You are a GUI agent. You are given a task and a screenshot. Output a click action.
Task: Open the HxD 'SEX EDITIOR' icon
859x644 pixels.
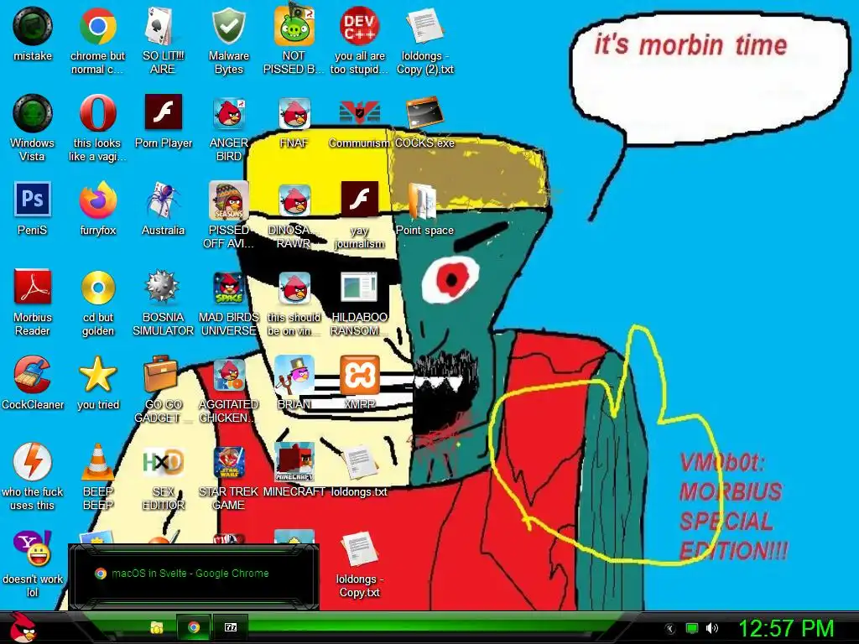[163, 463]
